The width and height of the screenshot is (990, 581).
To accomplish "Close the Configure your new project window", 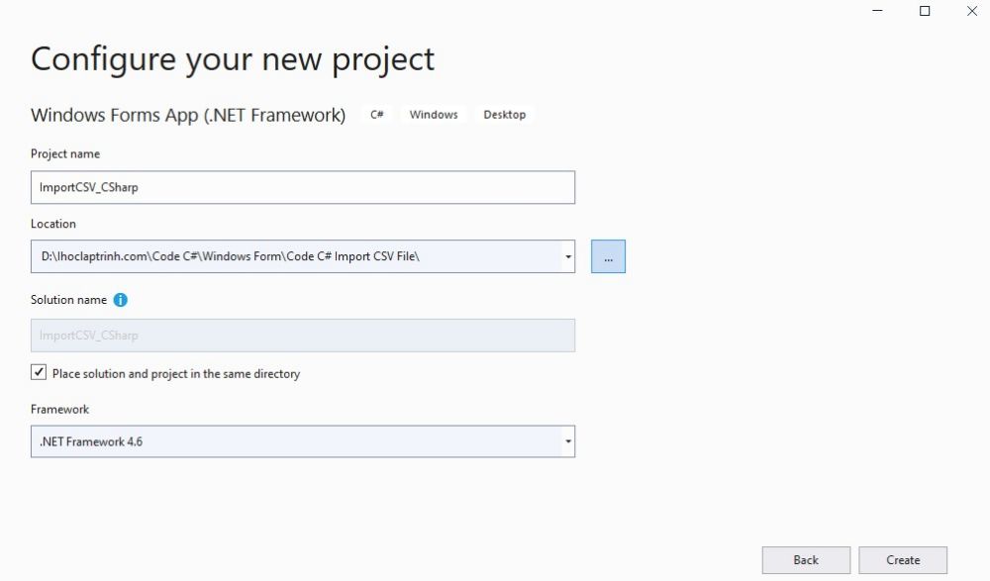I will coord(971,11).
